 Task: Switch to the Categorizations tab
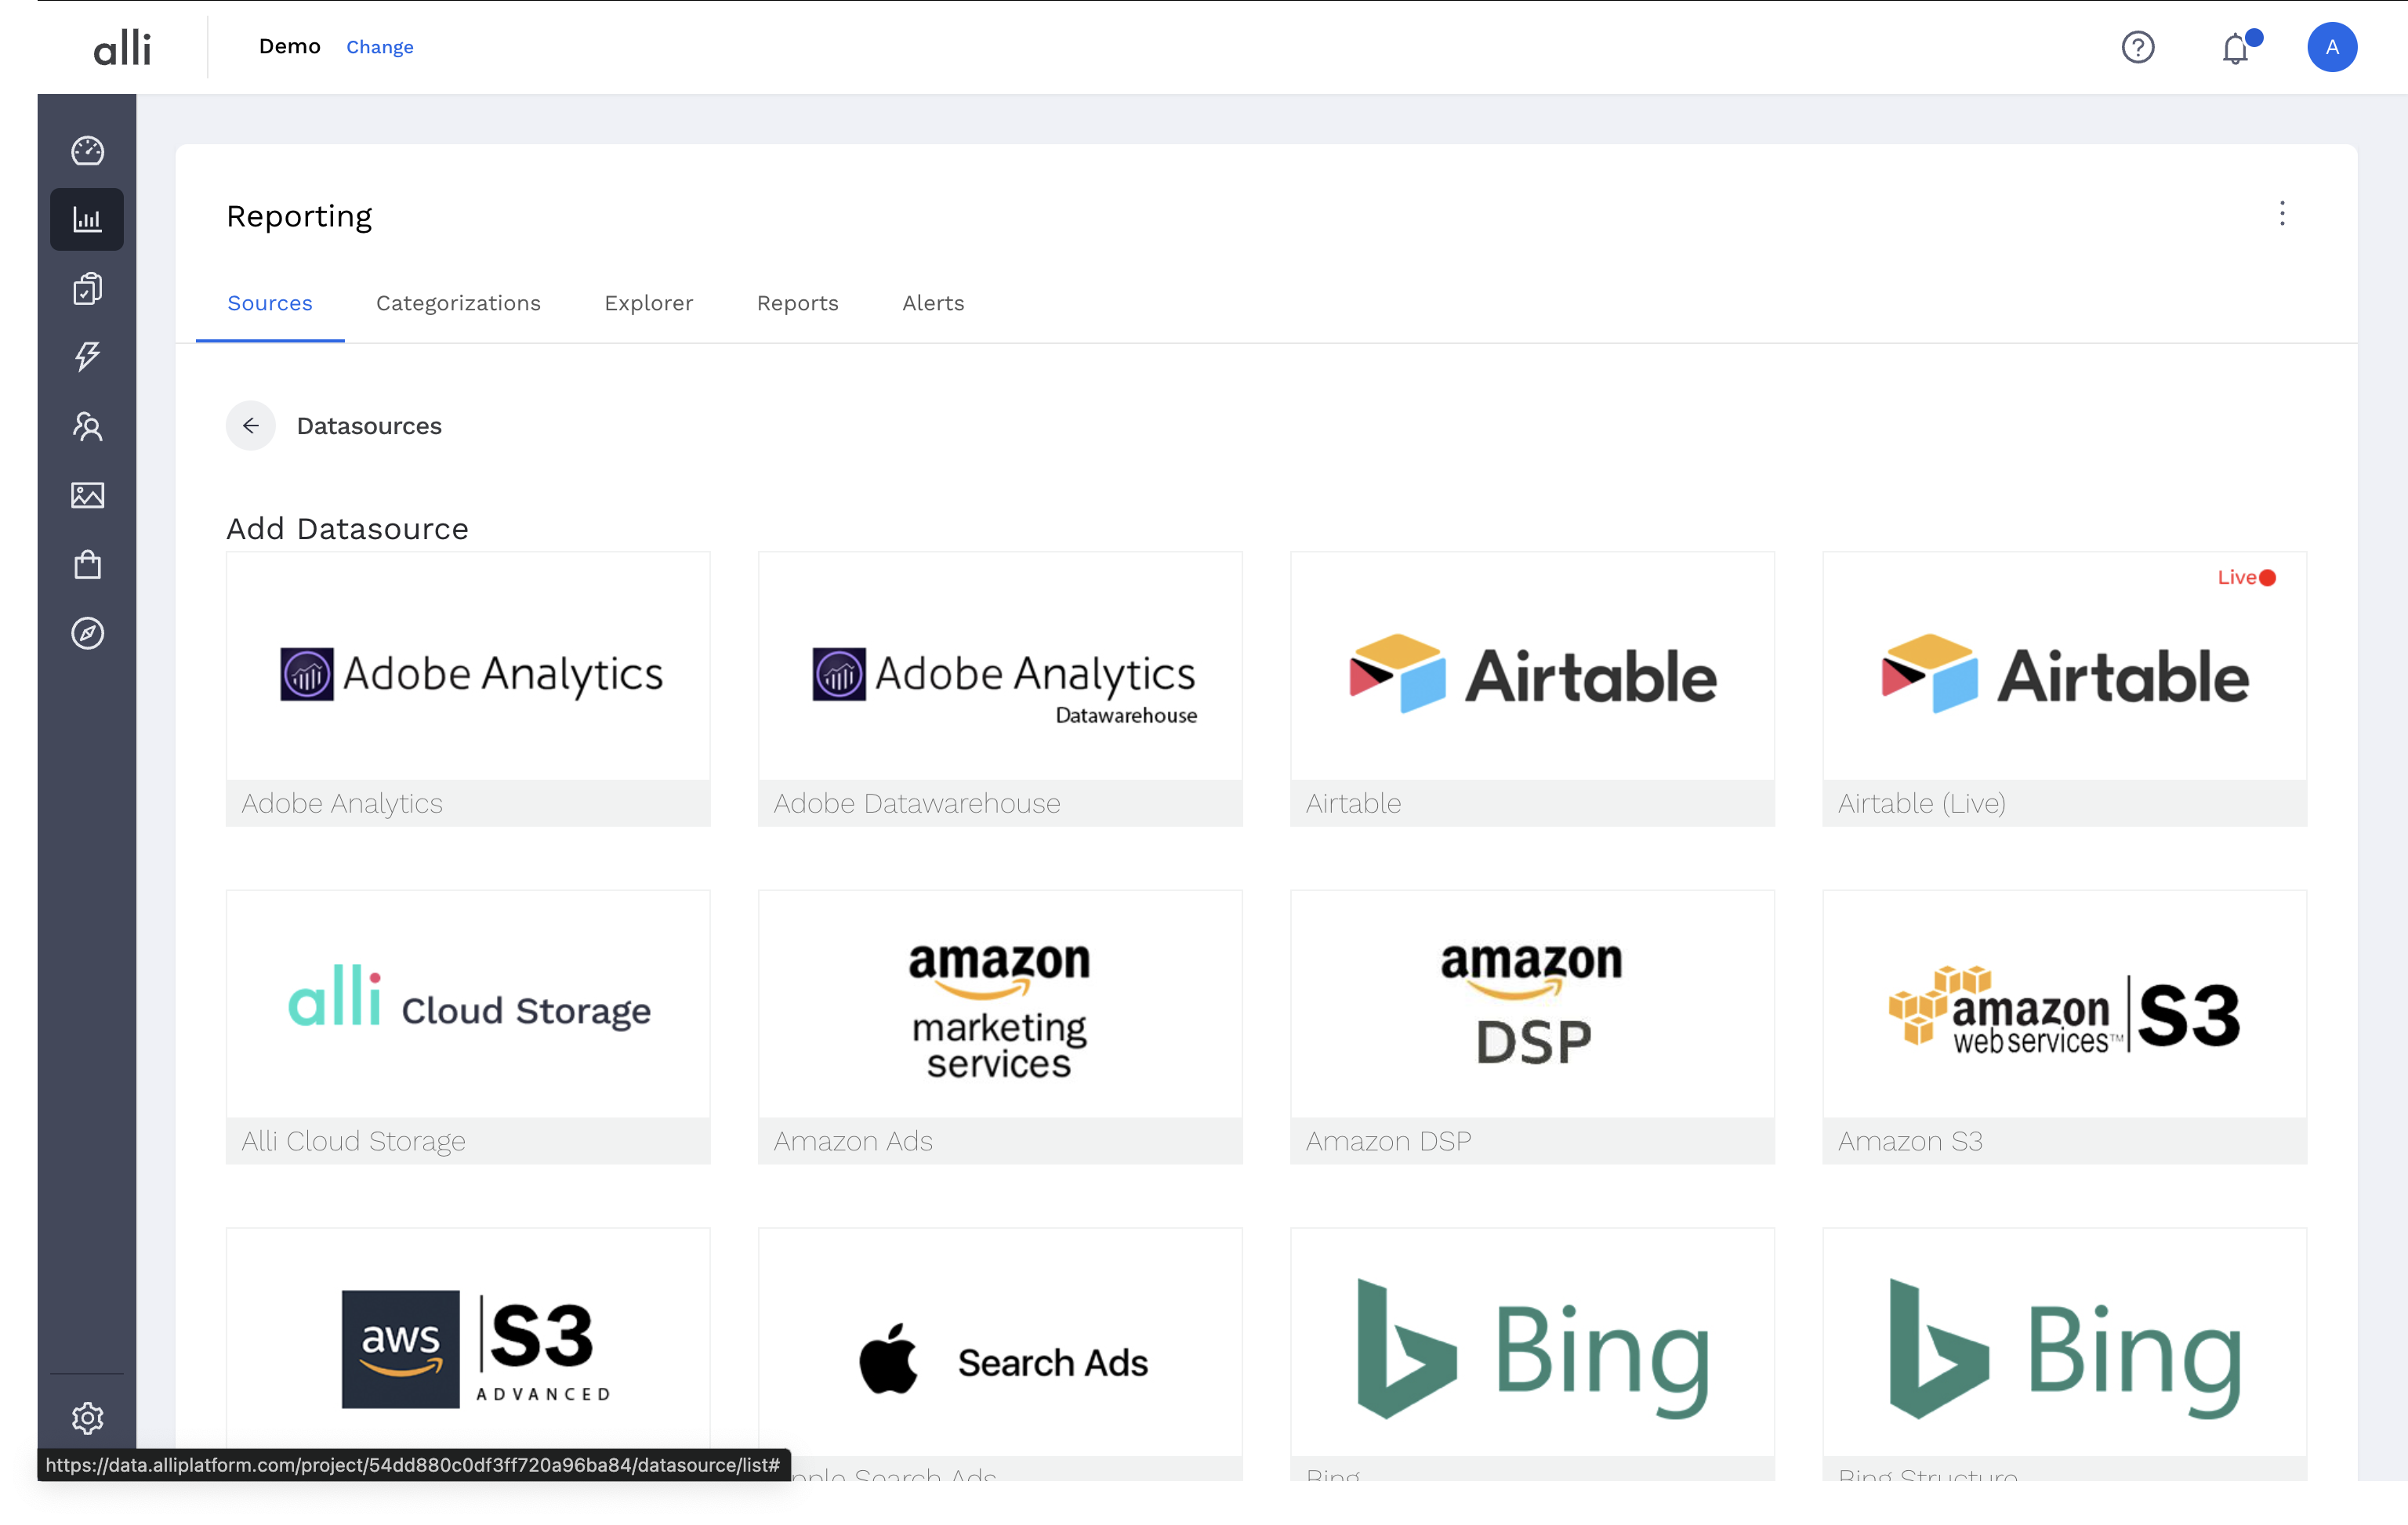(x=458, y=303)
